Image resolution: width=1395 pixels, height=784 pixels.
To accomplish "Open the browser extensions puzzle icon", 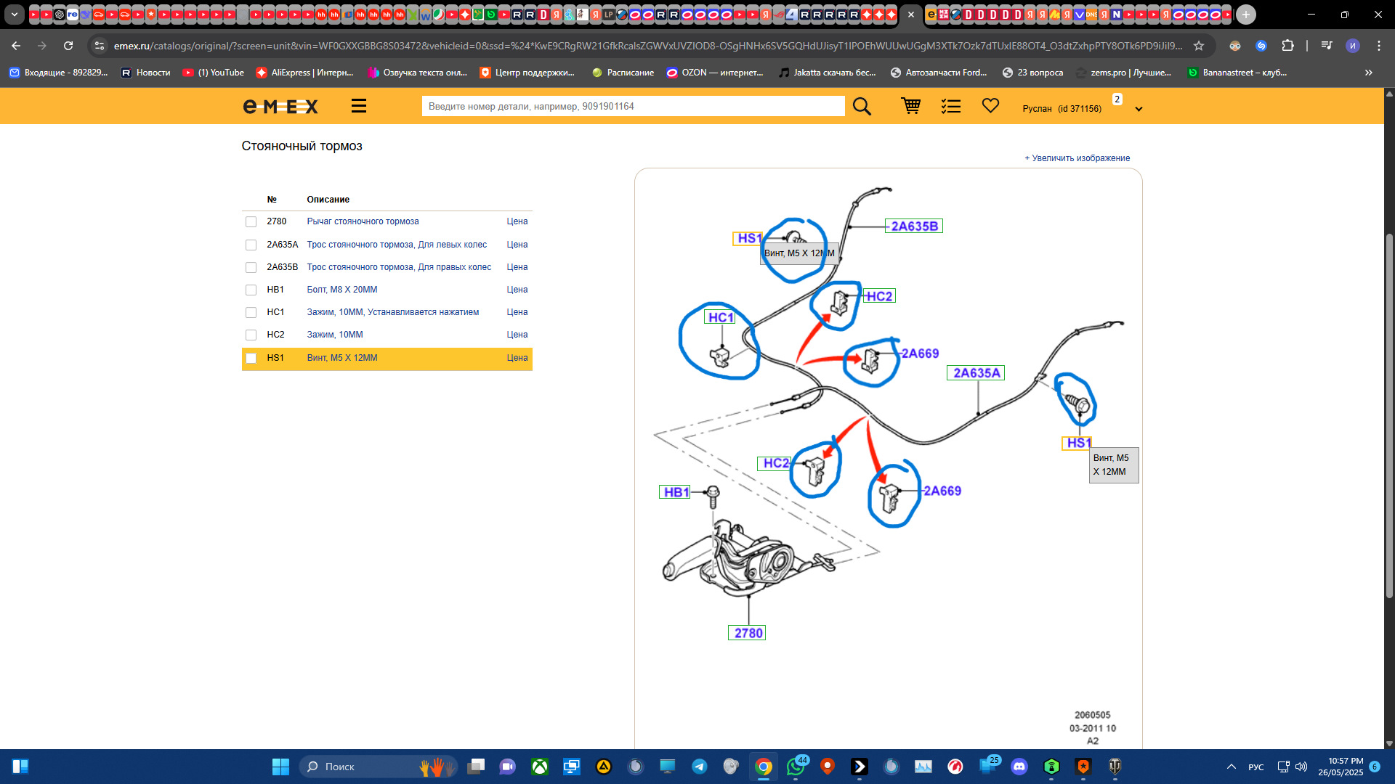I will coord(1287,46).
